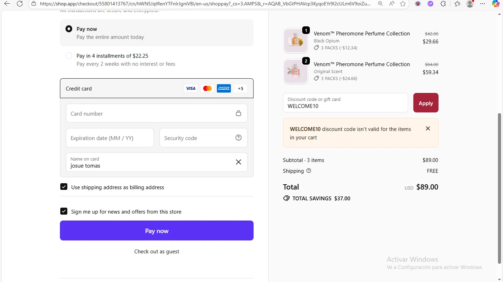This screenshot has height=282, width=503.
Task: Dismiss the WELCOME10 invalid code message
Action: click(x=428, y=128)
